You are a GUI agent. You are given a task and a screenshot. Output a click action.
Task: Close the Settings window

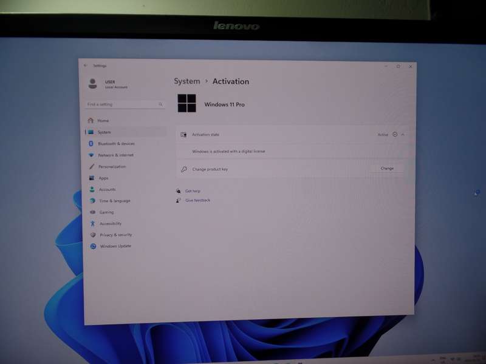[411, 67]
